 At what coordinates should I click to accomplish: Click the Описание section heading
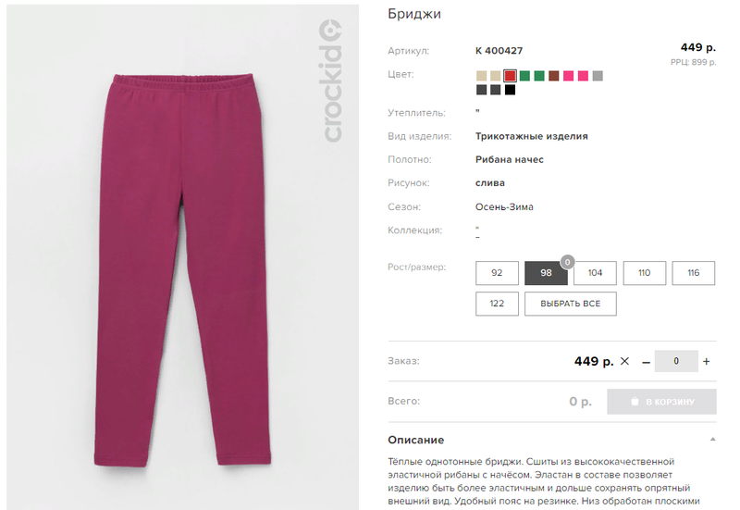[x=415, y=440]
